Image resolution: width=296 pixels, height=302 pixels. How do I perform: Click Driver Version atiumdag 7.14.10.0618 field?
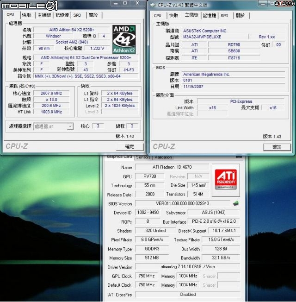[x=188, y=266]
